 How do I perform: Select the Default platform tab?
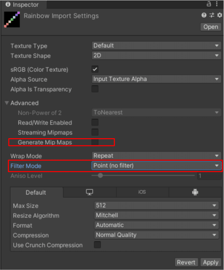(x=36, y=192)
